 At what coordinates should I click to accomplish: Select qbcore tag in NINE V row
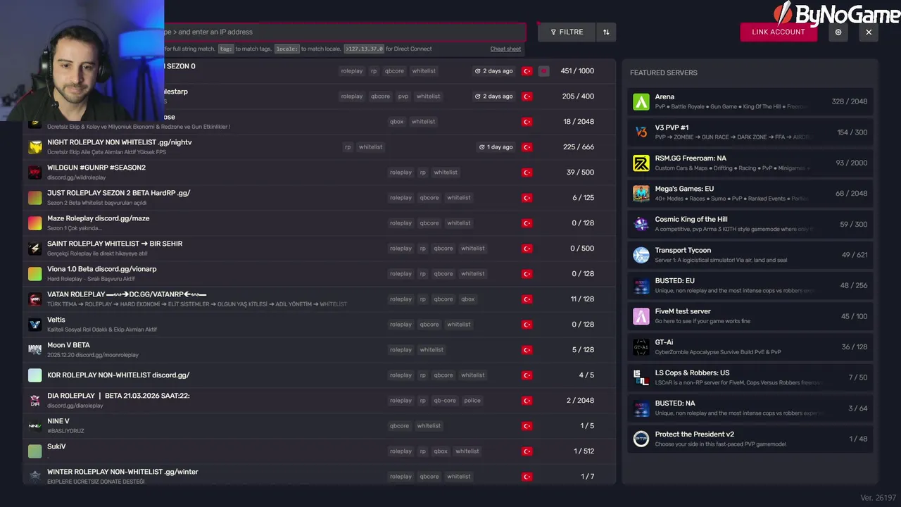point(399,426)
